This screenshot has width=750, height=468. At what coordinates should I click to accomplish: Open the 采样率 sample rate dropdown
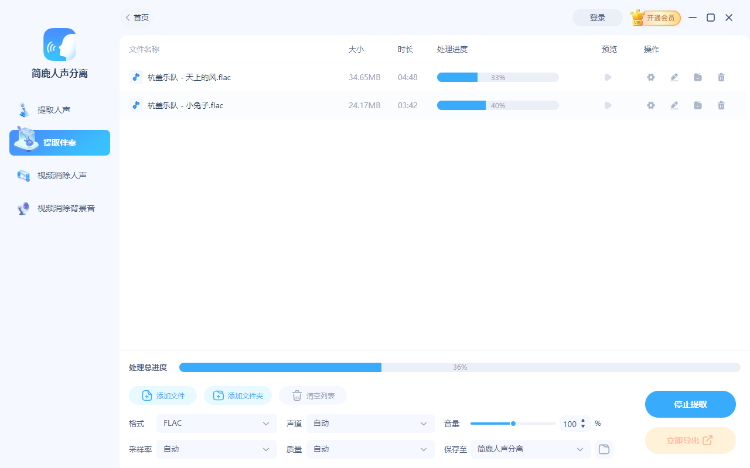pyautogui.click(x=216, y=449)
